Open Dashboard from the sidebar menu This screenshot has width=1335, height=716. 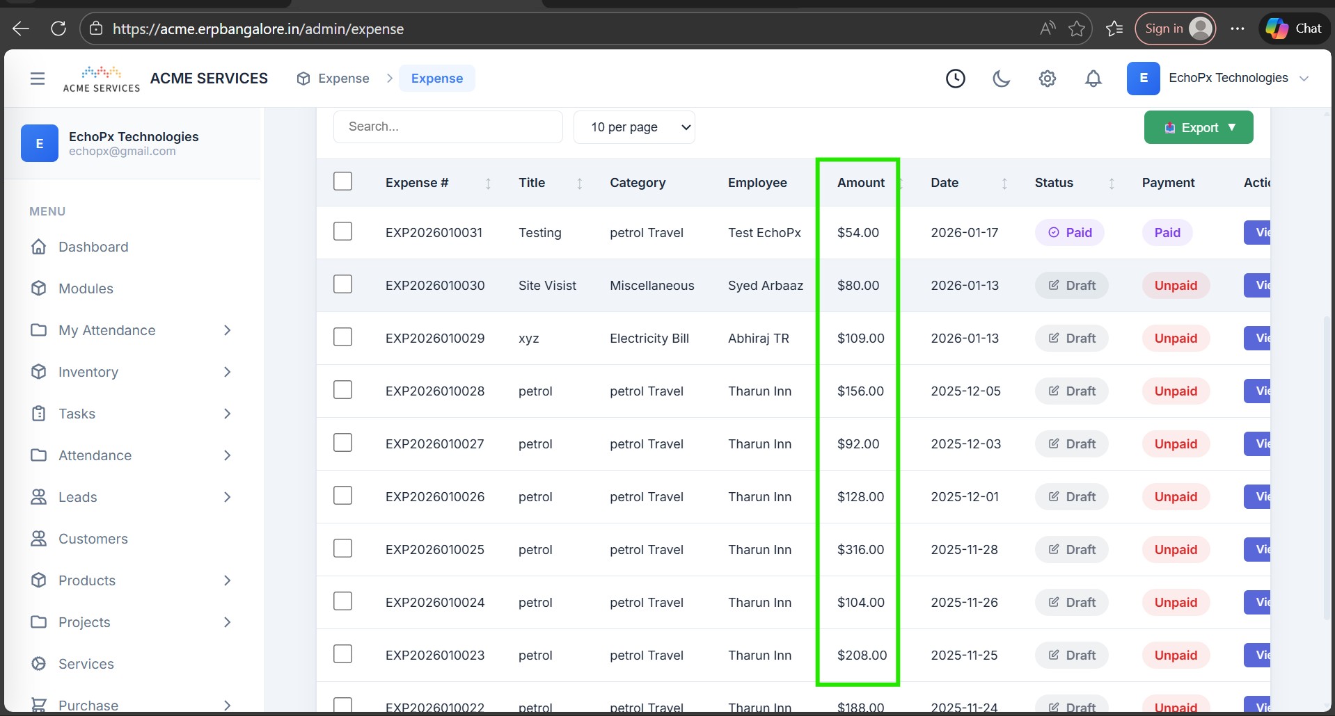93,247
